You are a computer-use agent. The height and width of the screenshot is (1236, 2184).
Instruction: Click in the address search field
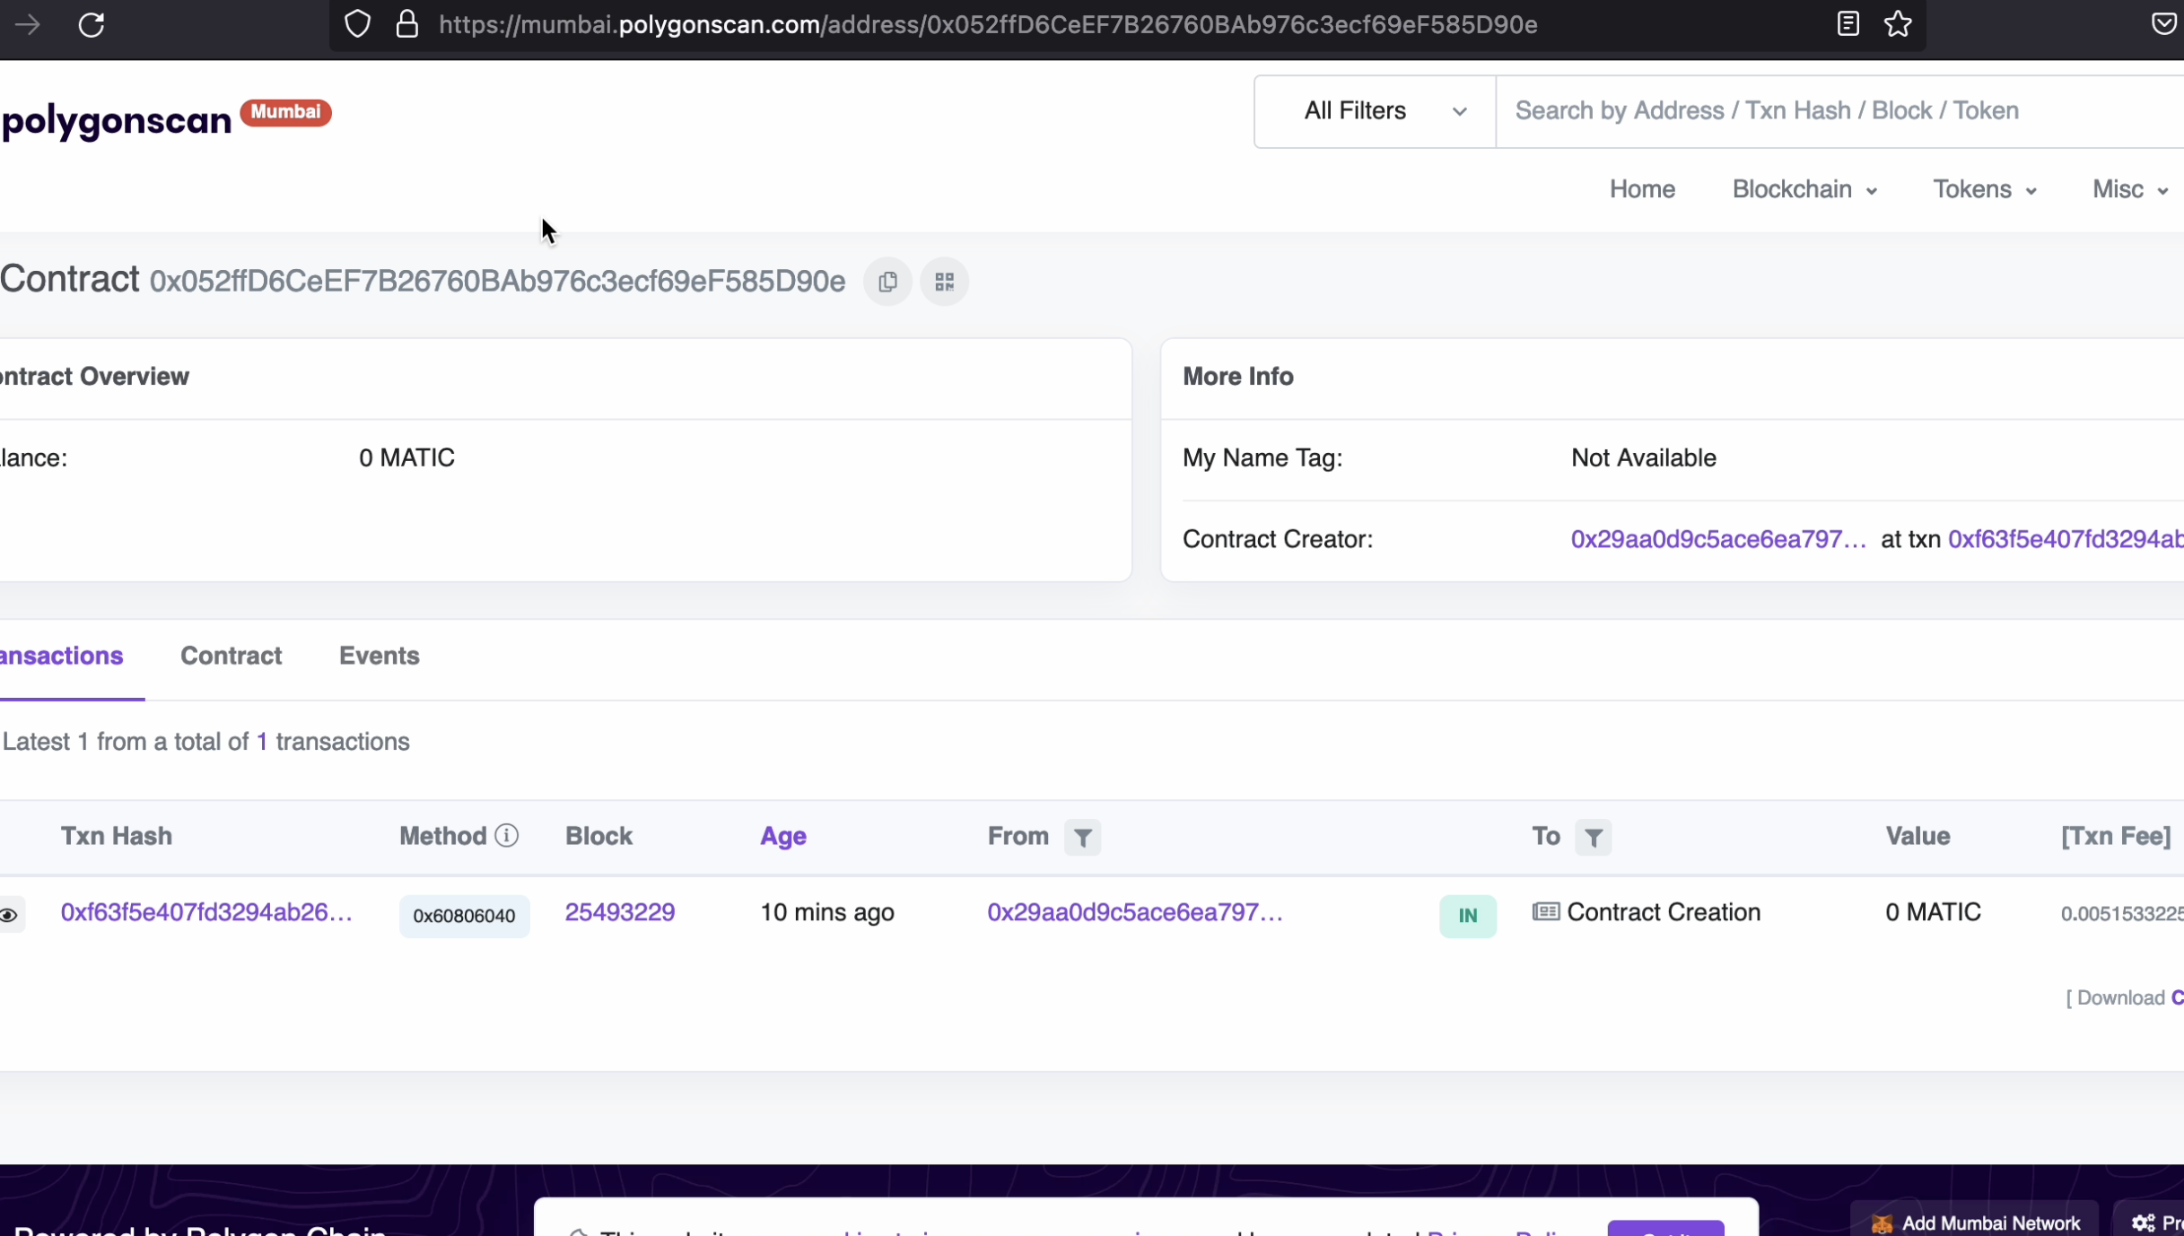[1839, 111]
